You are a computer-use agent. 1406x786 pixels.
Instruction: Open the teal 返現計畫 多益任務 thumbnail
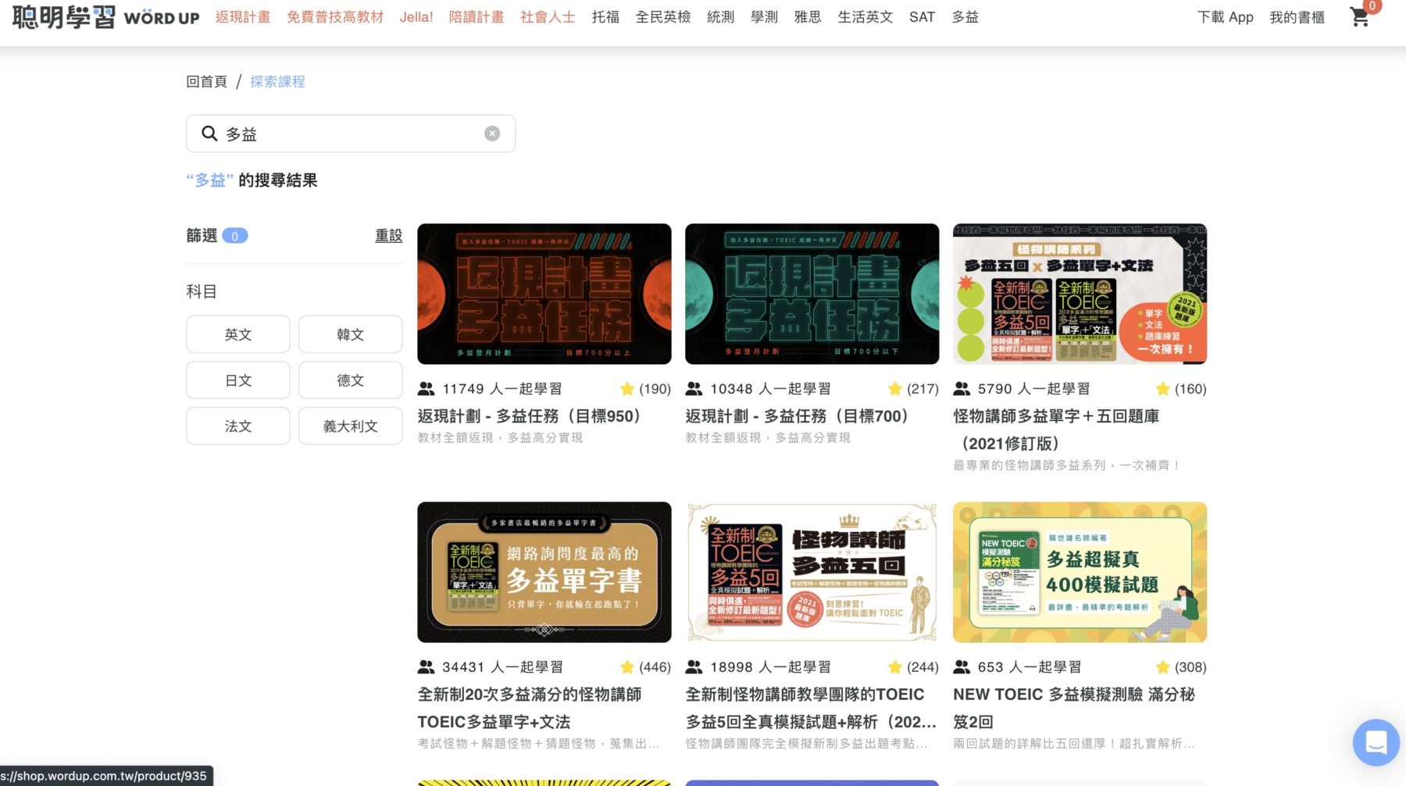pyautogui.click(x=812, y=294)
